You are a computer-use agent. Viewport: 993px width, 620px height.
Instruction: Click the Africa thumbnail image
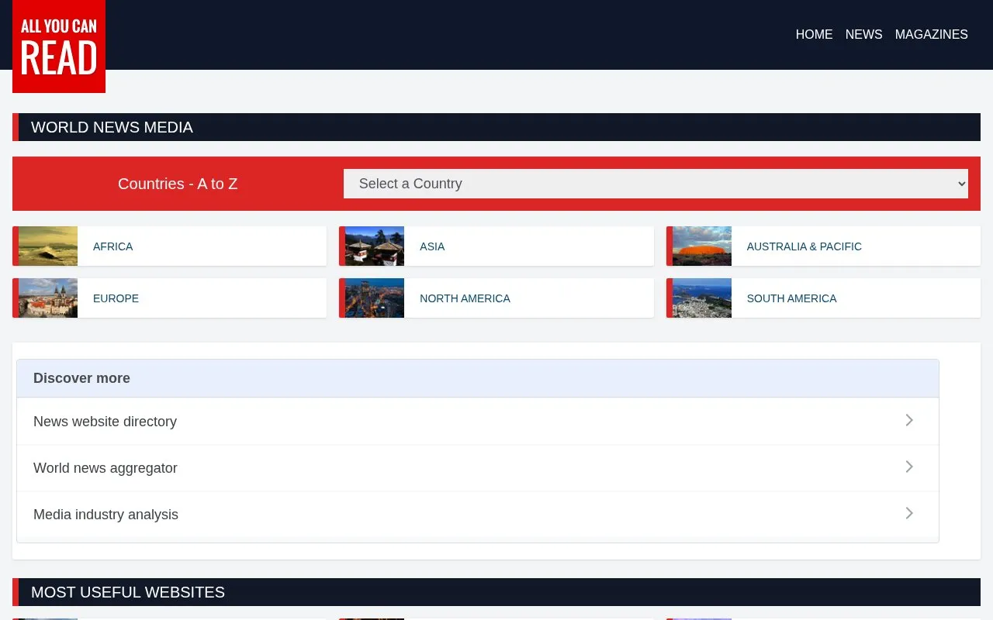(x=48, y=246)
